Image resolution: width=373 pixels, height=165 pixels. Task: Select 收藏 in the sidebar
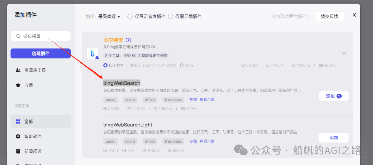(41, 85)
